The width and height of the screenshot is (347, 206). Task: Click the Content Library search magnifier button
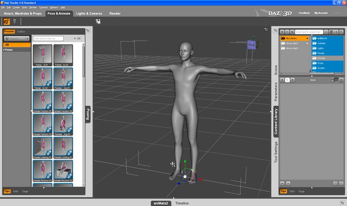[341, 32]
